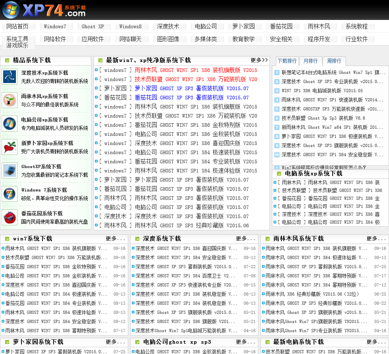
Task: Open the 雨林木风xp系统下载 sprout icon
Action: coord(10,100)
